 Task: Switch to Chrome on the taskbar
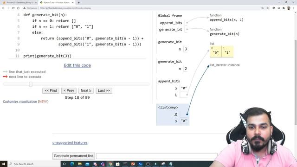(110, 164)
